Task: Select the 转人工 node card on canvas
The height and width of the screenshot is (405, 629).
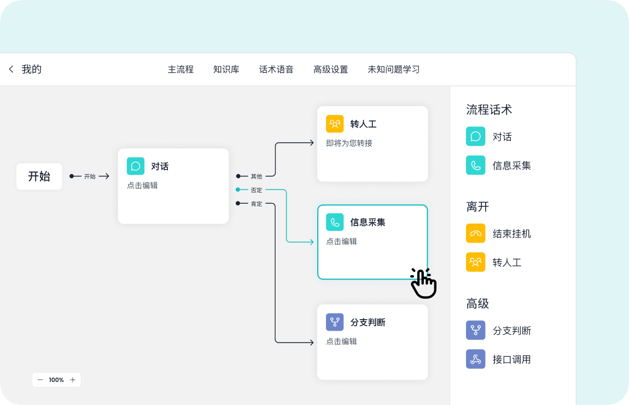Action: pos(372,143)
